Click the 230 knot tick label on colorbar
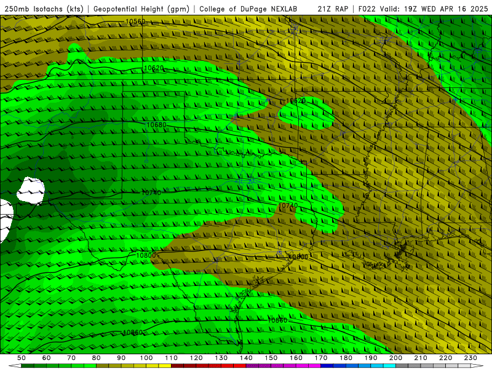This screenshot has width=492, height=369. 470,358
